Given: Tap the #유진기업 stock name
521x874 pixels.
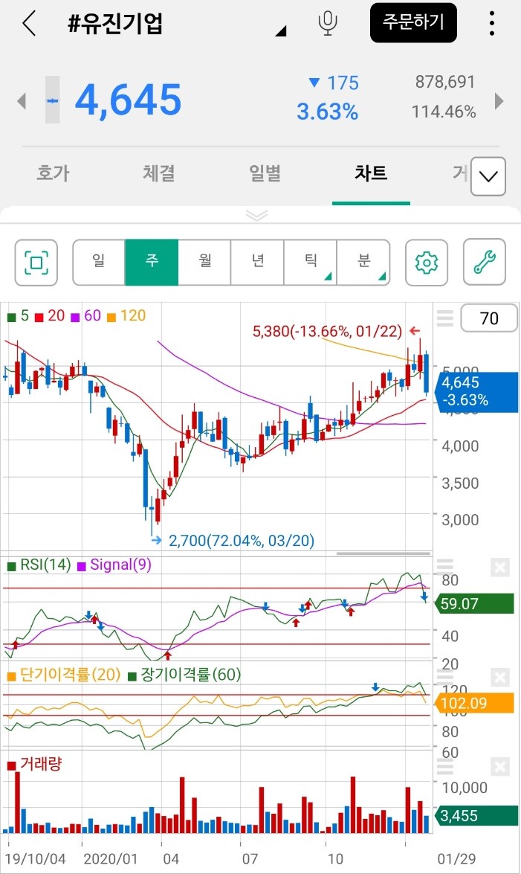Looking at the screenshot, I should tap(114, 24).
